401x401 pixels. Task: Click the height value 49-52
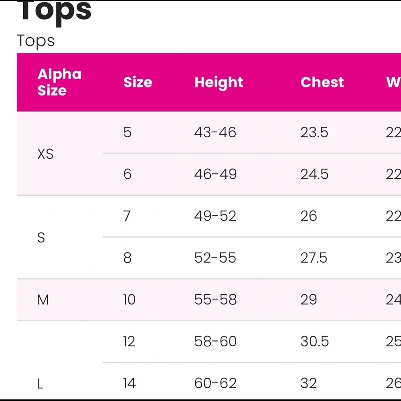(215, 216)
